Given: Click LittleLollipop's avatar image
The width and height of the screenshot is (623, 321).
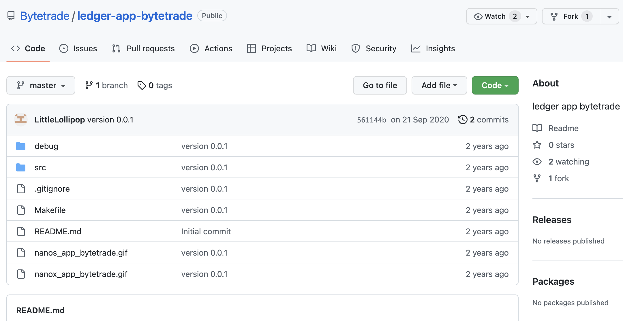Looking at the screenshot, I should [21, 120].
